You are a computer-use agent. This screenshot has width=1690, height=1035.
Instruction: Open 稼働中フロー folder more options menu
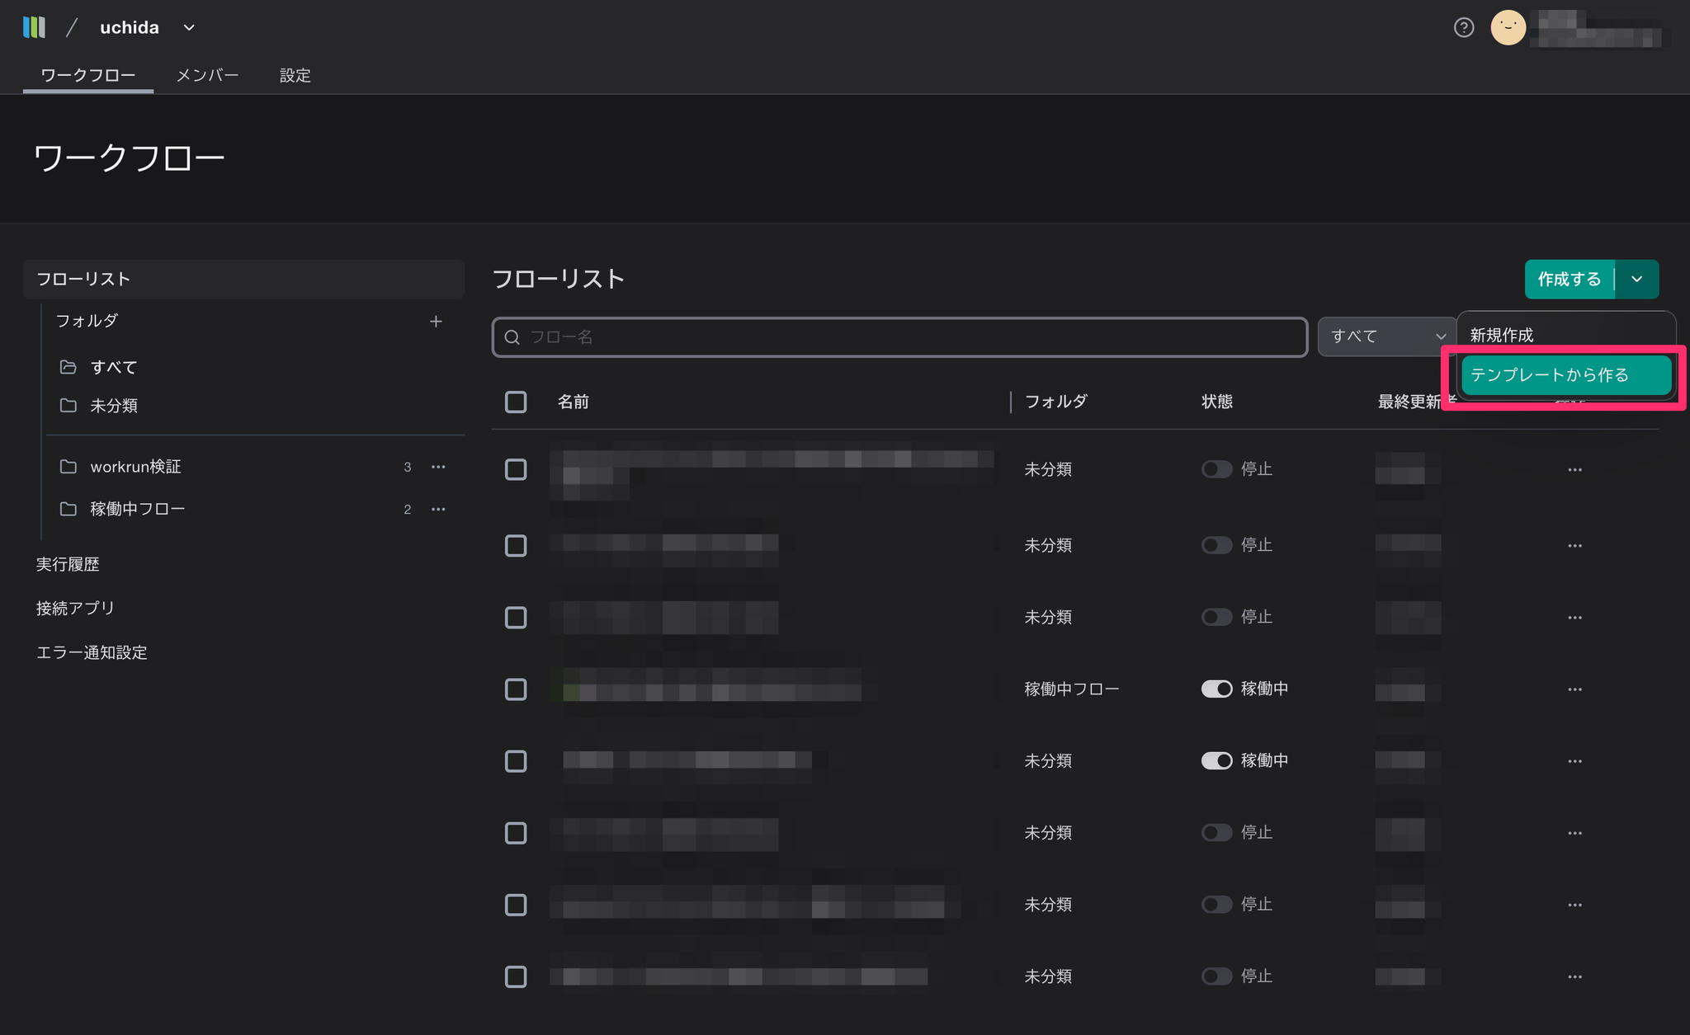438,510
